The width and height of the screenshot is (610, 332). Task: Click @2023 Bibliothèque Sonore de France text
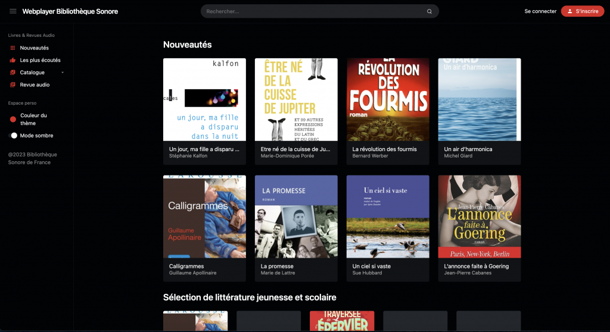tap(33, 159)
